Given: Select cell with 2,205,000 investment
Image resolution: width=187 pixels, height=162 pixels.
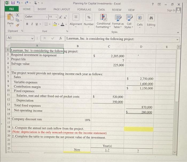Looking at the screenshot, I should 109,56.
